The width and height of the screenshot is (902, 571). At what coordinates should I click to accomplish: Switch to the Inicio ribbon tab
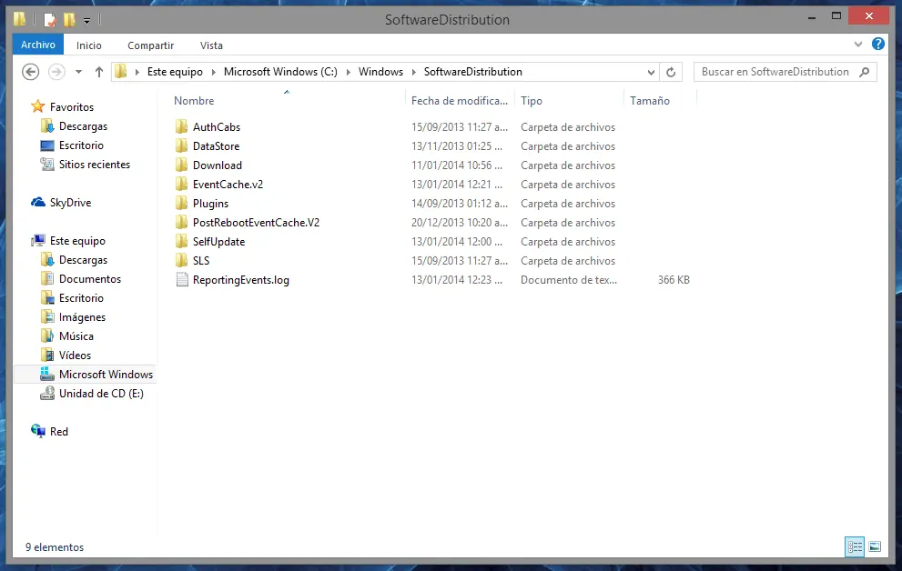(x=89, y=45)
